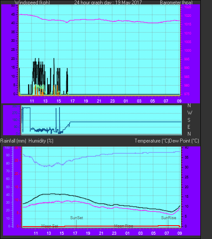Screen dimensions: 212x239
Task: Click the 100 humidity scale value
Action: (x=7, y=147)
